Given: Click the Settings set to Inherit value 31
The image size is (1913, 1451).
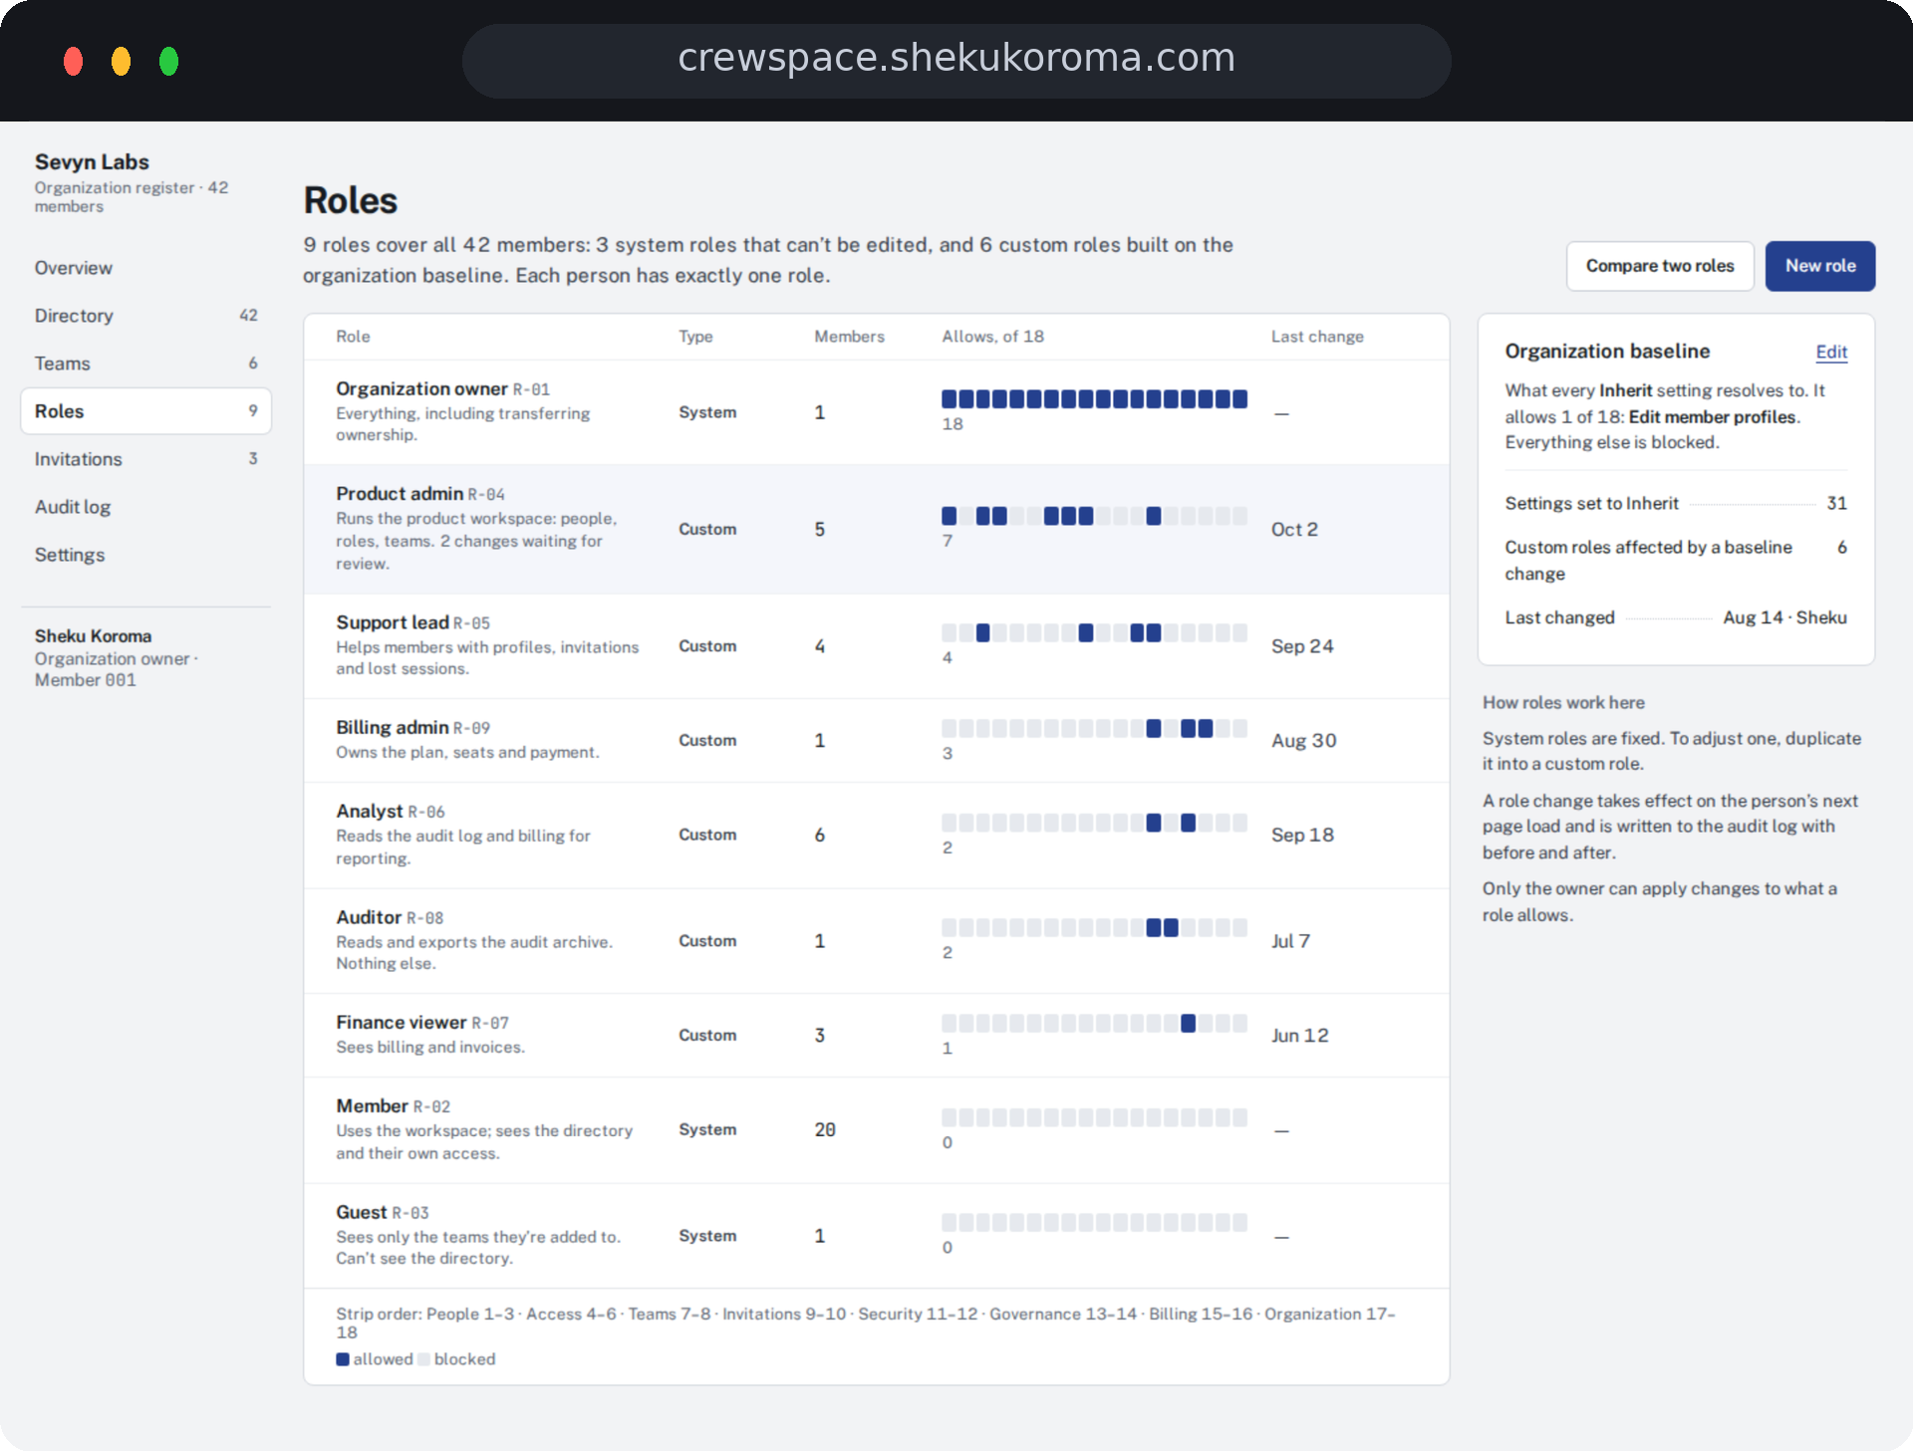Looking at the screenshot, I should (x=1836, y=504).
